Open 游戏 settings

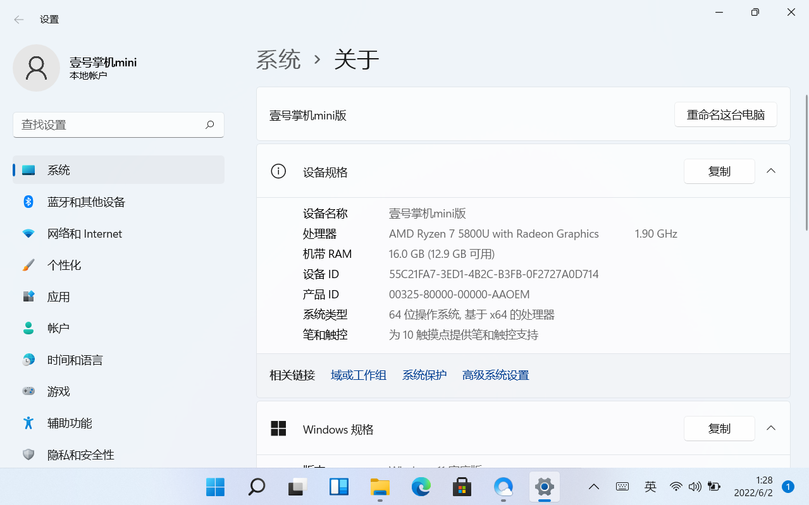pos(118,391)
